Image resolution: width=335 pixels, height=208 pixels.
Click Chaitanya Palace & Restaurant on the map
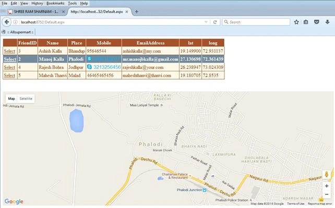175,176
